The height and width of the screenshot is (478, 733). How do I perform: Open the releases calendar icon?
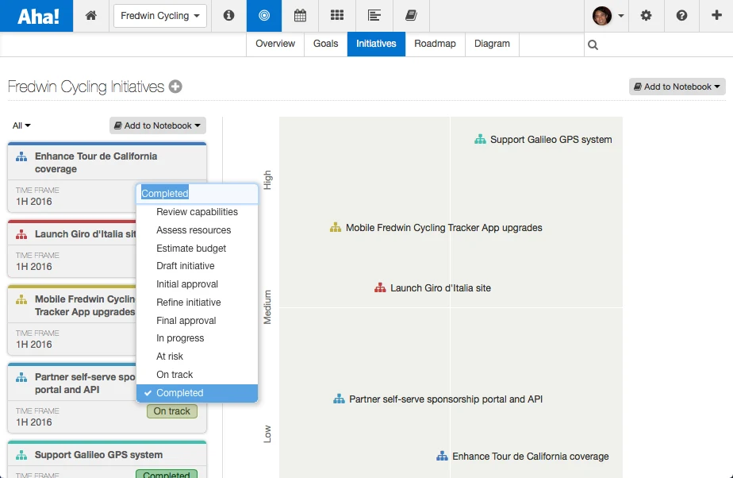point(300,16)
